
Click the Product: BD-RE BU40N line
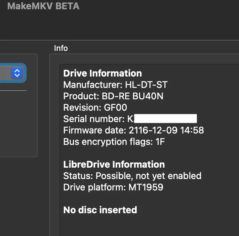[x=113, y=96]
